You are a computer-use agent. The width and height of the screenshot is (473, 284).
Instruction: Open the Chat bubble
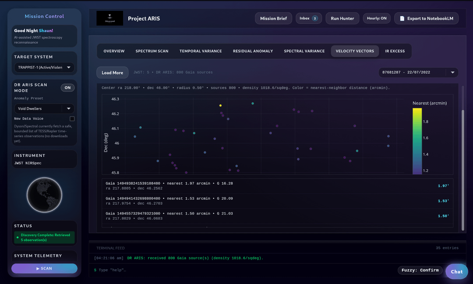[x=456, y=271]
